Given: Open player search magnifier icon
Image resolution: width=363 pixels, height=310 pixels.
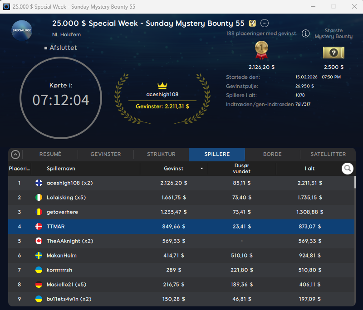Looking at the screenshot, I should 348,169.
